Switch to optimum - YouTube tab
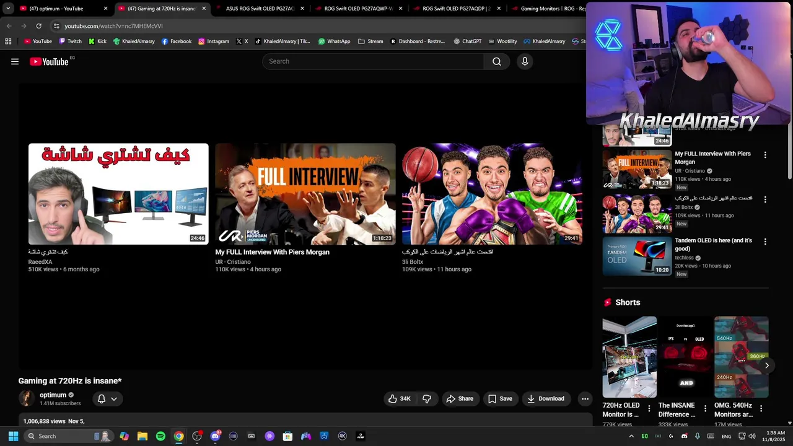This screenshot has width=793, height=446. pyautogui.click(x=62, y=9)
